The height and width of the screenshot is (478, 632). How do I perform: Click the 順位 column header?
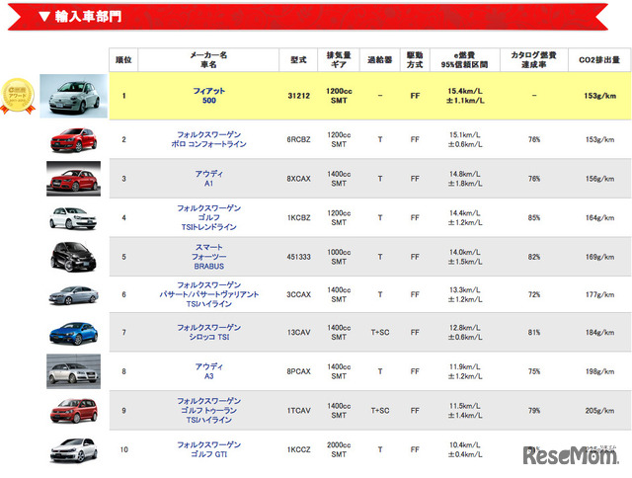[x=123, y=60]
